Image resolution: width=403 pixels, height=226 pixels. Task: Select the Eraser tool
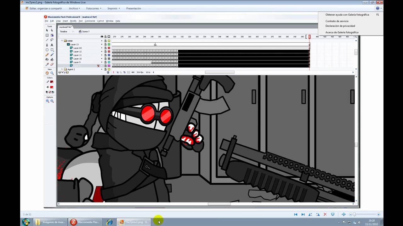(x=52, y=64)
